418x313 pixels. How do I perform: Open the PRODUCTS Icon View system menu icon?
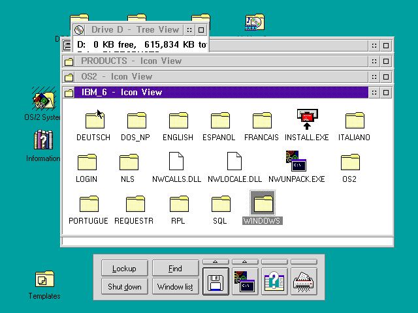(69, 61)
